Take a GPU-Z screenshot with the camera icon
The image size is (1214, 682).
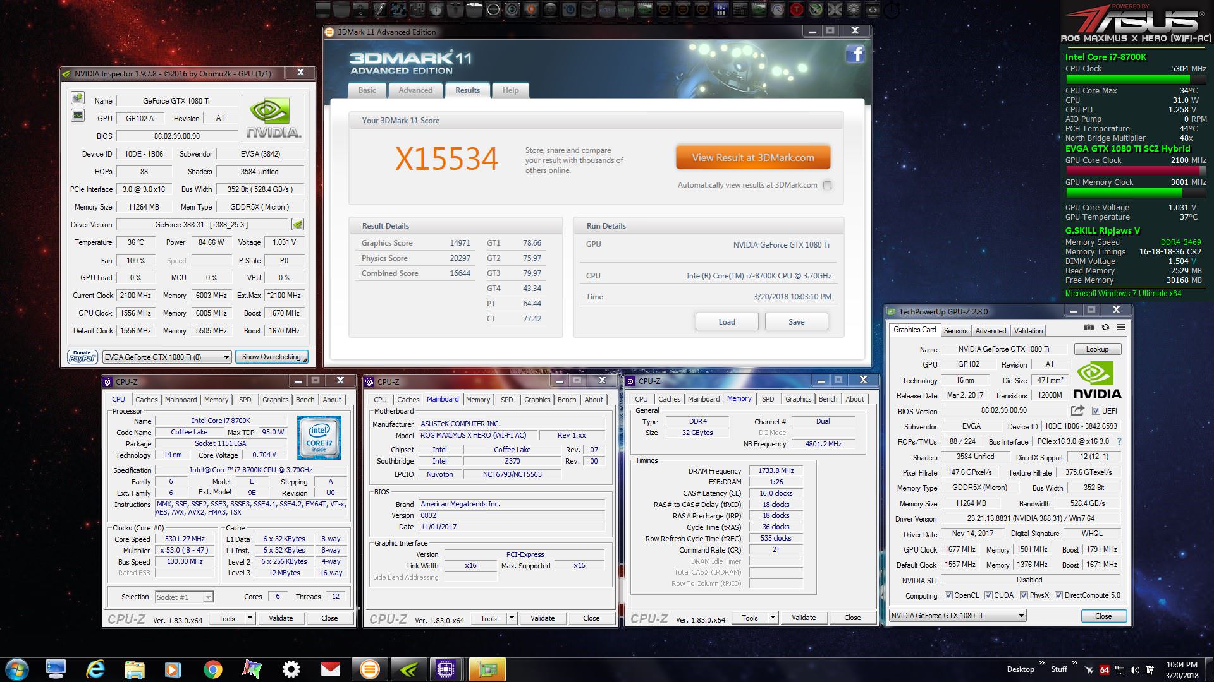click(1088, 328)
